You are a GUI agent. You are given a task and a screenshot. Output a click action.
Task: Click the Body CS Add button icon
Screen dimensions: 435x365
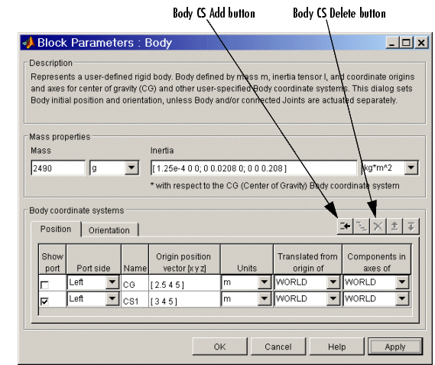345,226
